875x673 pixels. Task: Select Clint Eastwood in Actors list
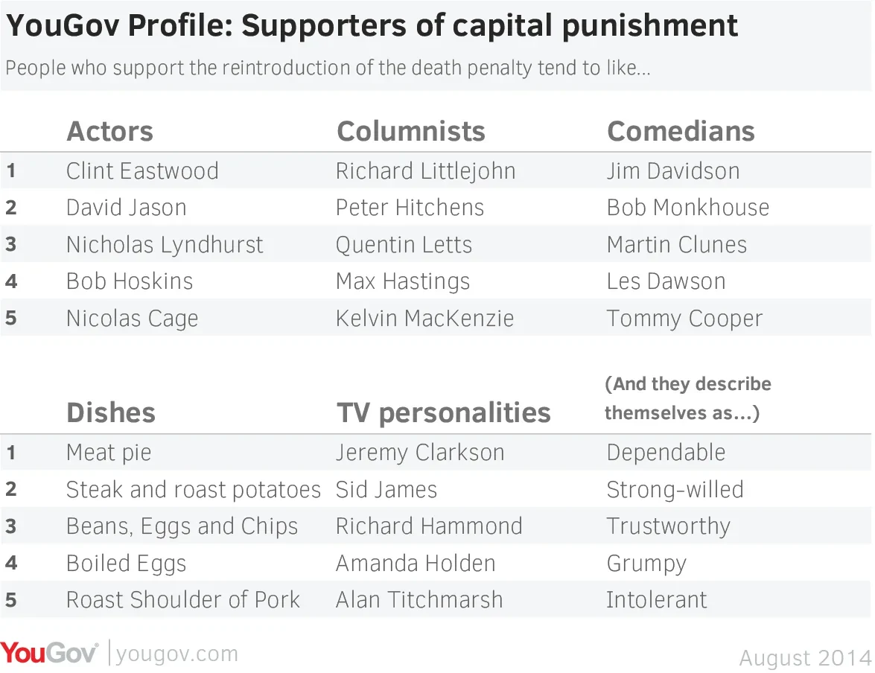pos(142,170)
